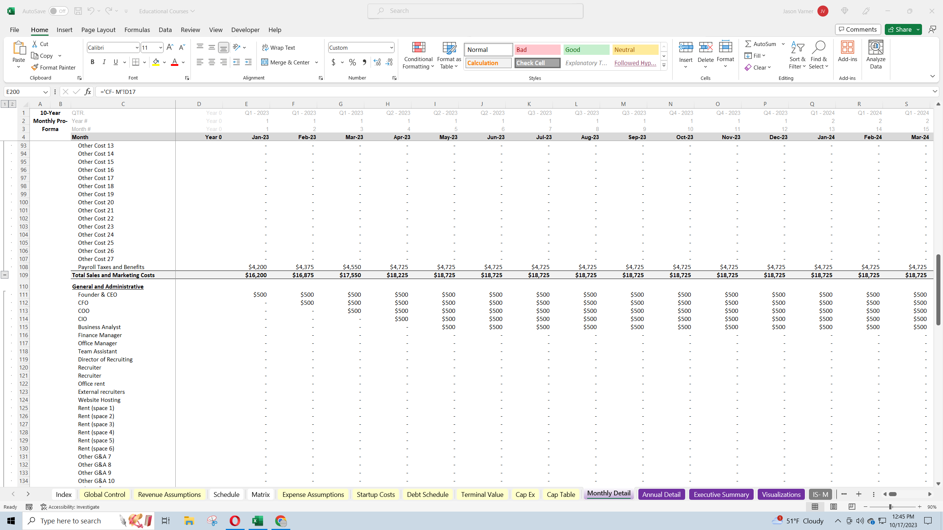Open the File menu

[14, 30]
